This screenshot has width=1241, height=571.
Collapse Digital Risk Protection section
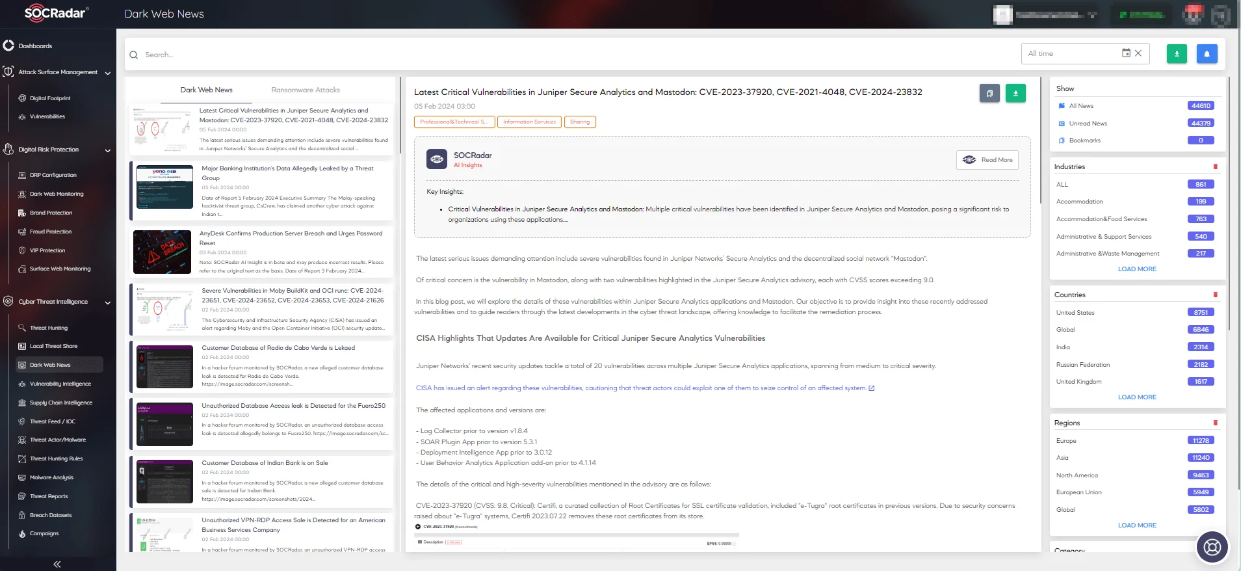[x=108, y=150]
